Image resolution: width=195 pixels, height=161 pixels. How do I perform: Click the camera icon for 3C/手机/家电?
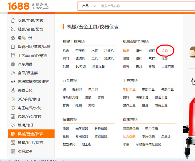[13, 99]
